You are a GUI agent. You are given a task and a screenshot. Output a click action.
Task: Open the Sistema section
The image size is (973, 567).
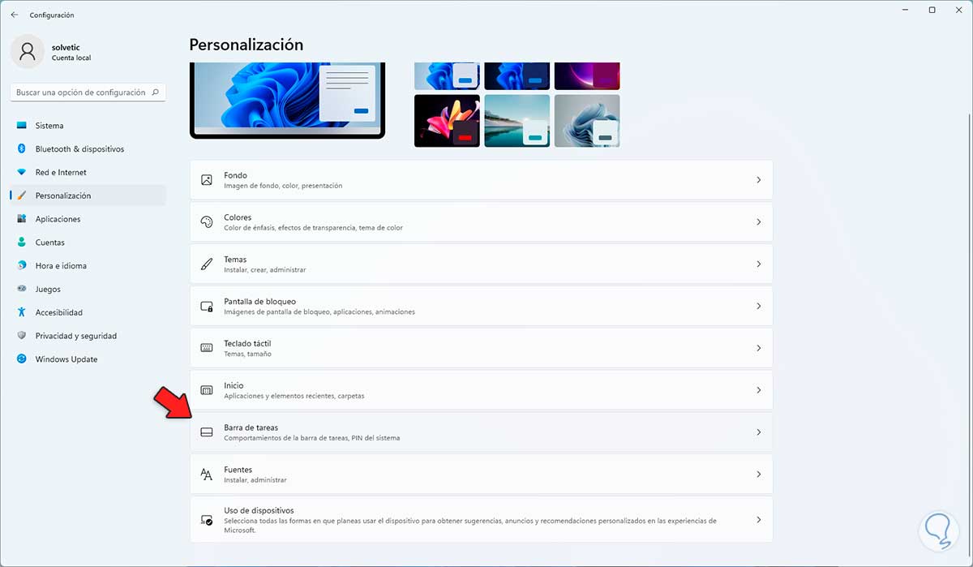[88, 126]
